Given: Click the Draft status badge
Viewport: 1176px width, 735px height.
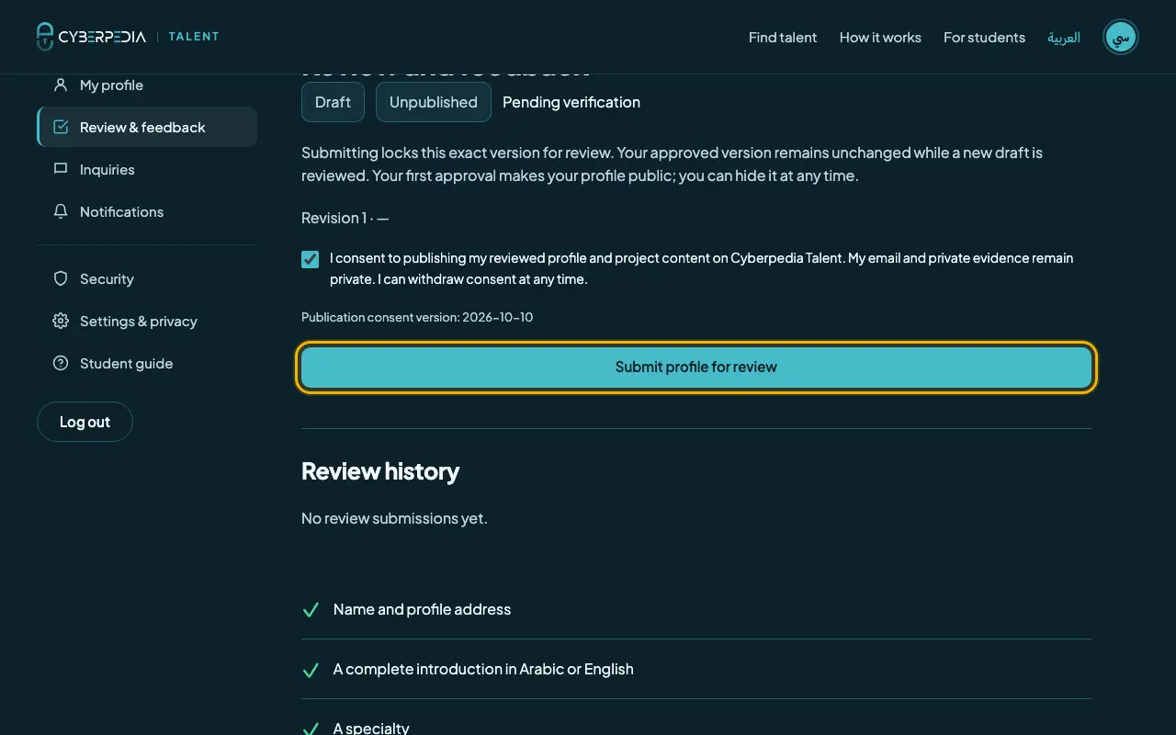Looking at the screenshot, I should pyautogui.click(x=333, y=102).
